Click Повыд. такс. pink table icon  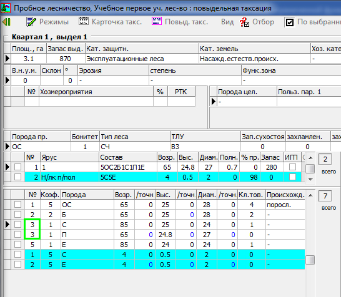[x=157, y=21]
